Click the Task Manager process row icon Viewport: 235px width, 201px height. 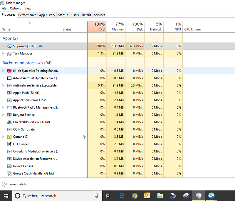(9, 54)
